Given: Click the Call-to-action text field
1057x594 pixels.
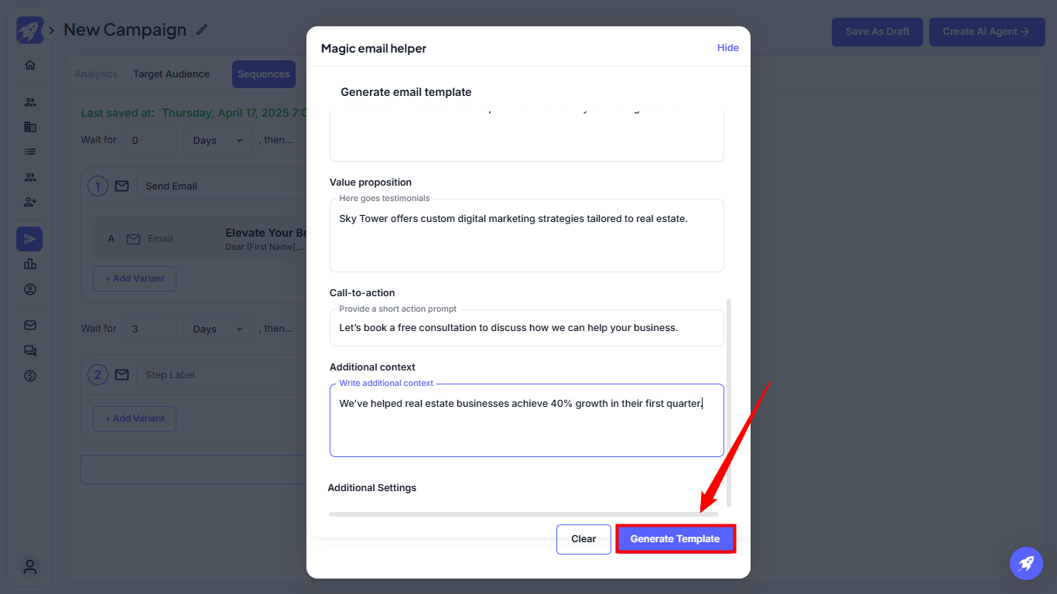Looking at the screenshot, I should pyautogui.click(x=526, y=328).
